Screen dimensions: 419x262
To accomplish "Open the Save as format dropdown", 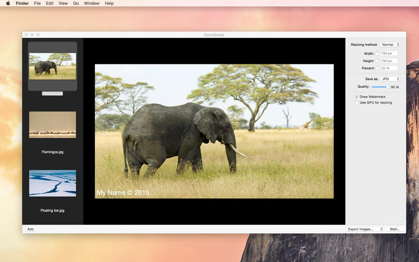I will (390, 79).
